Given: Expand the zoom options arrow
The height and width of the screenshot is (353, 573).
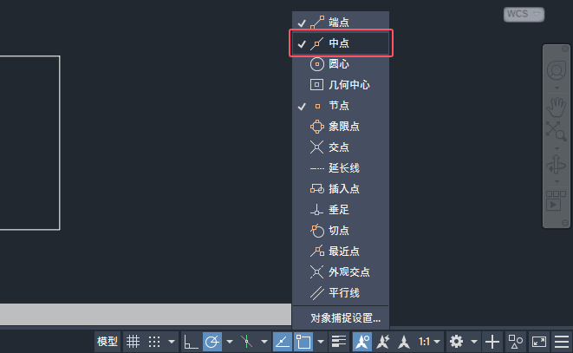Looking at the screenshot, I should tap(557, 148).
